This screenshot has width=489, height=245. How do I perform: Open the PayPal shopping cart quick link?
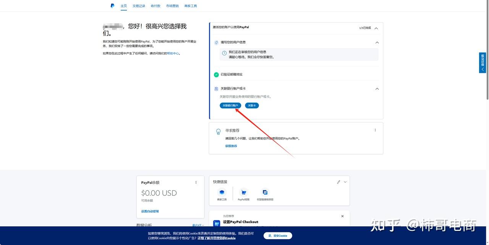pos(244,192)
